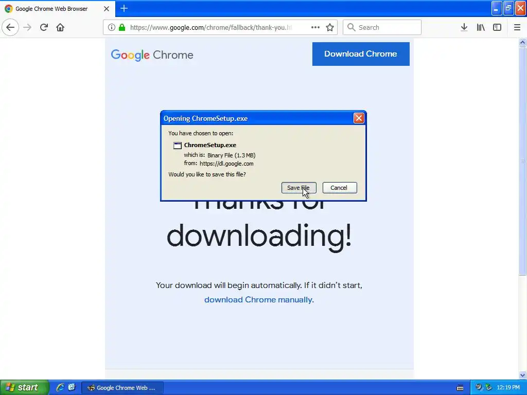Focus the Search box in toolbar
Screen dimensions: 527x395
click(x=382, y=27)
